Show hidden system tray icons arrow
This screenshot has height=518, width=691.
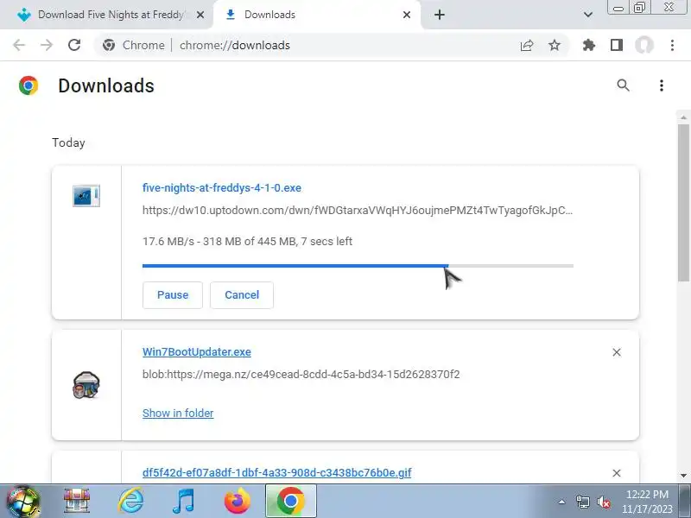click(x=562, y=502)
